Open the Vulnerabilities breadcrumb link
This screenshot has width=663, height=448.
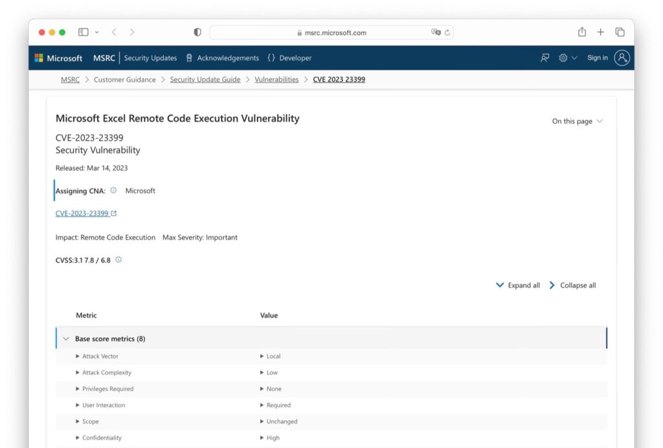(277, 79)
